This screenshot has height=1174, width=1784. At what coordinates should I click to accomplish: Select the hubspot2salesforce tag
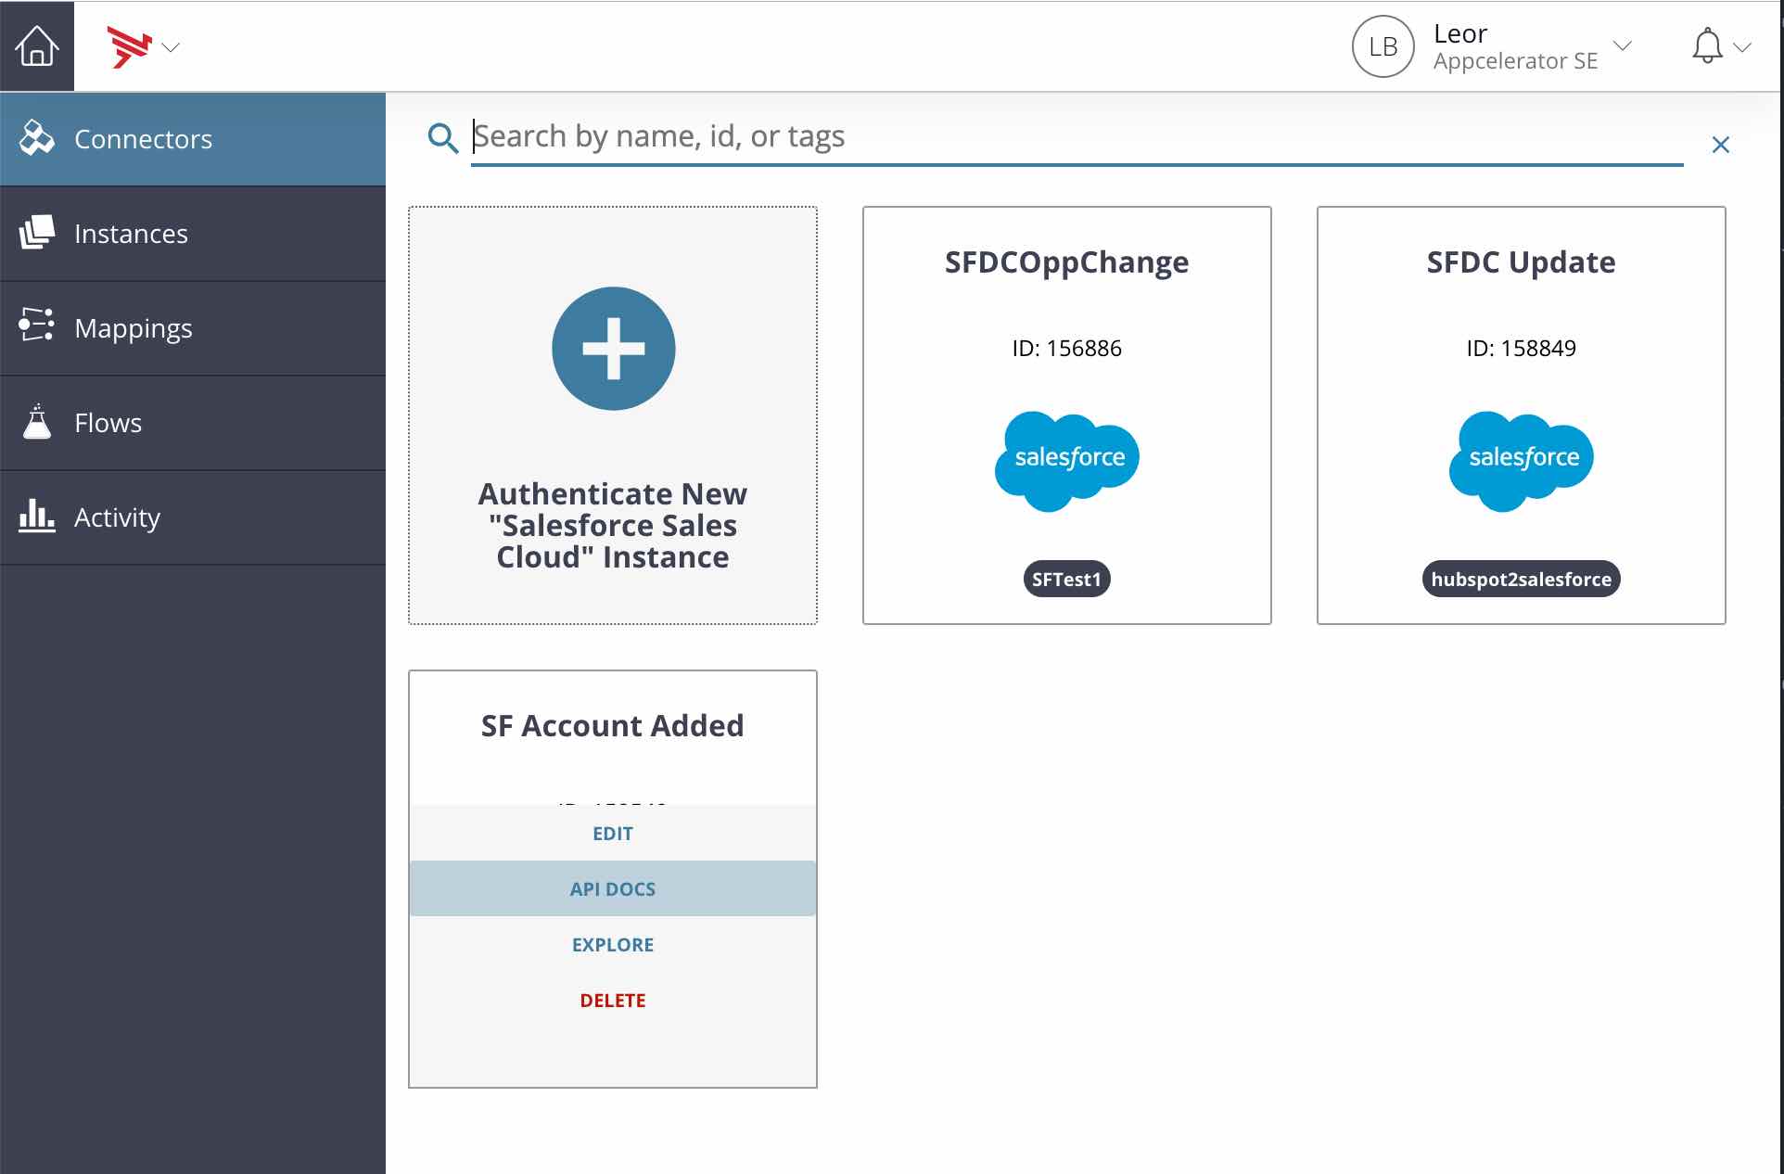(x=1521, y=579)
